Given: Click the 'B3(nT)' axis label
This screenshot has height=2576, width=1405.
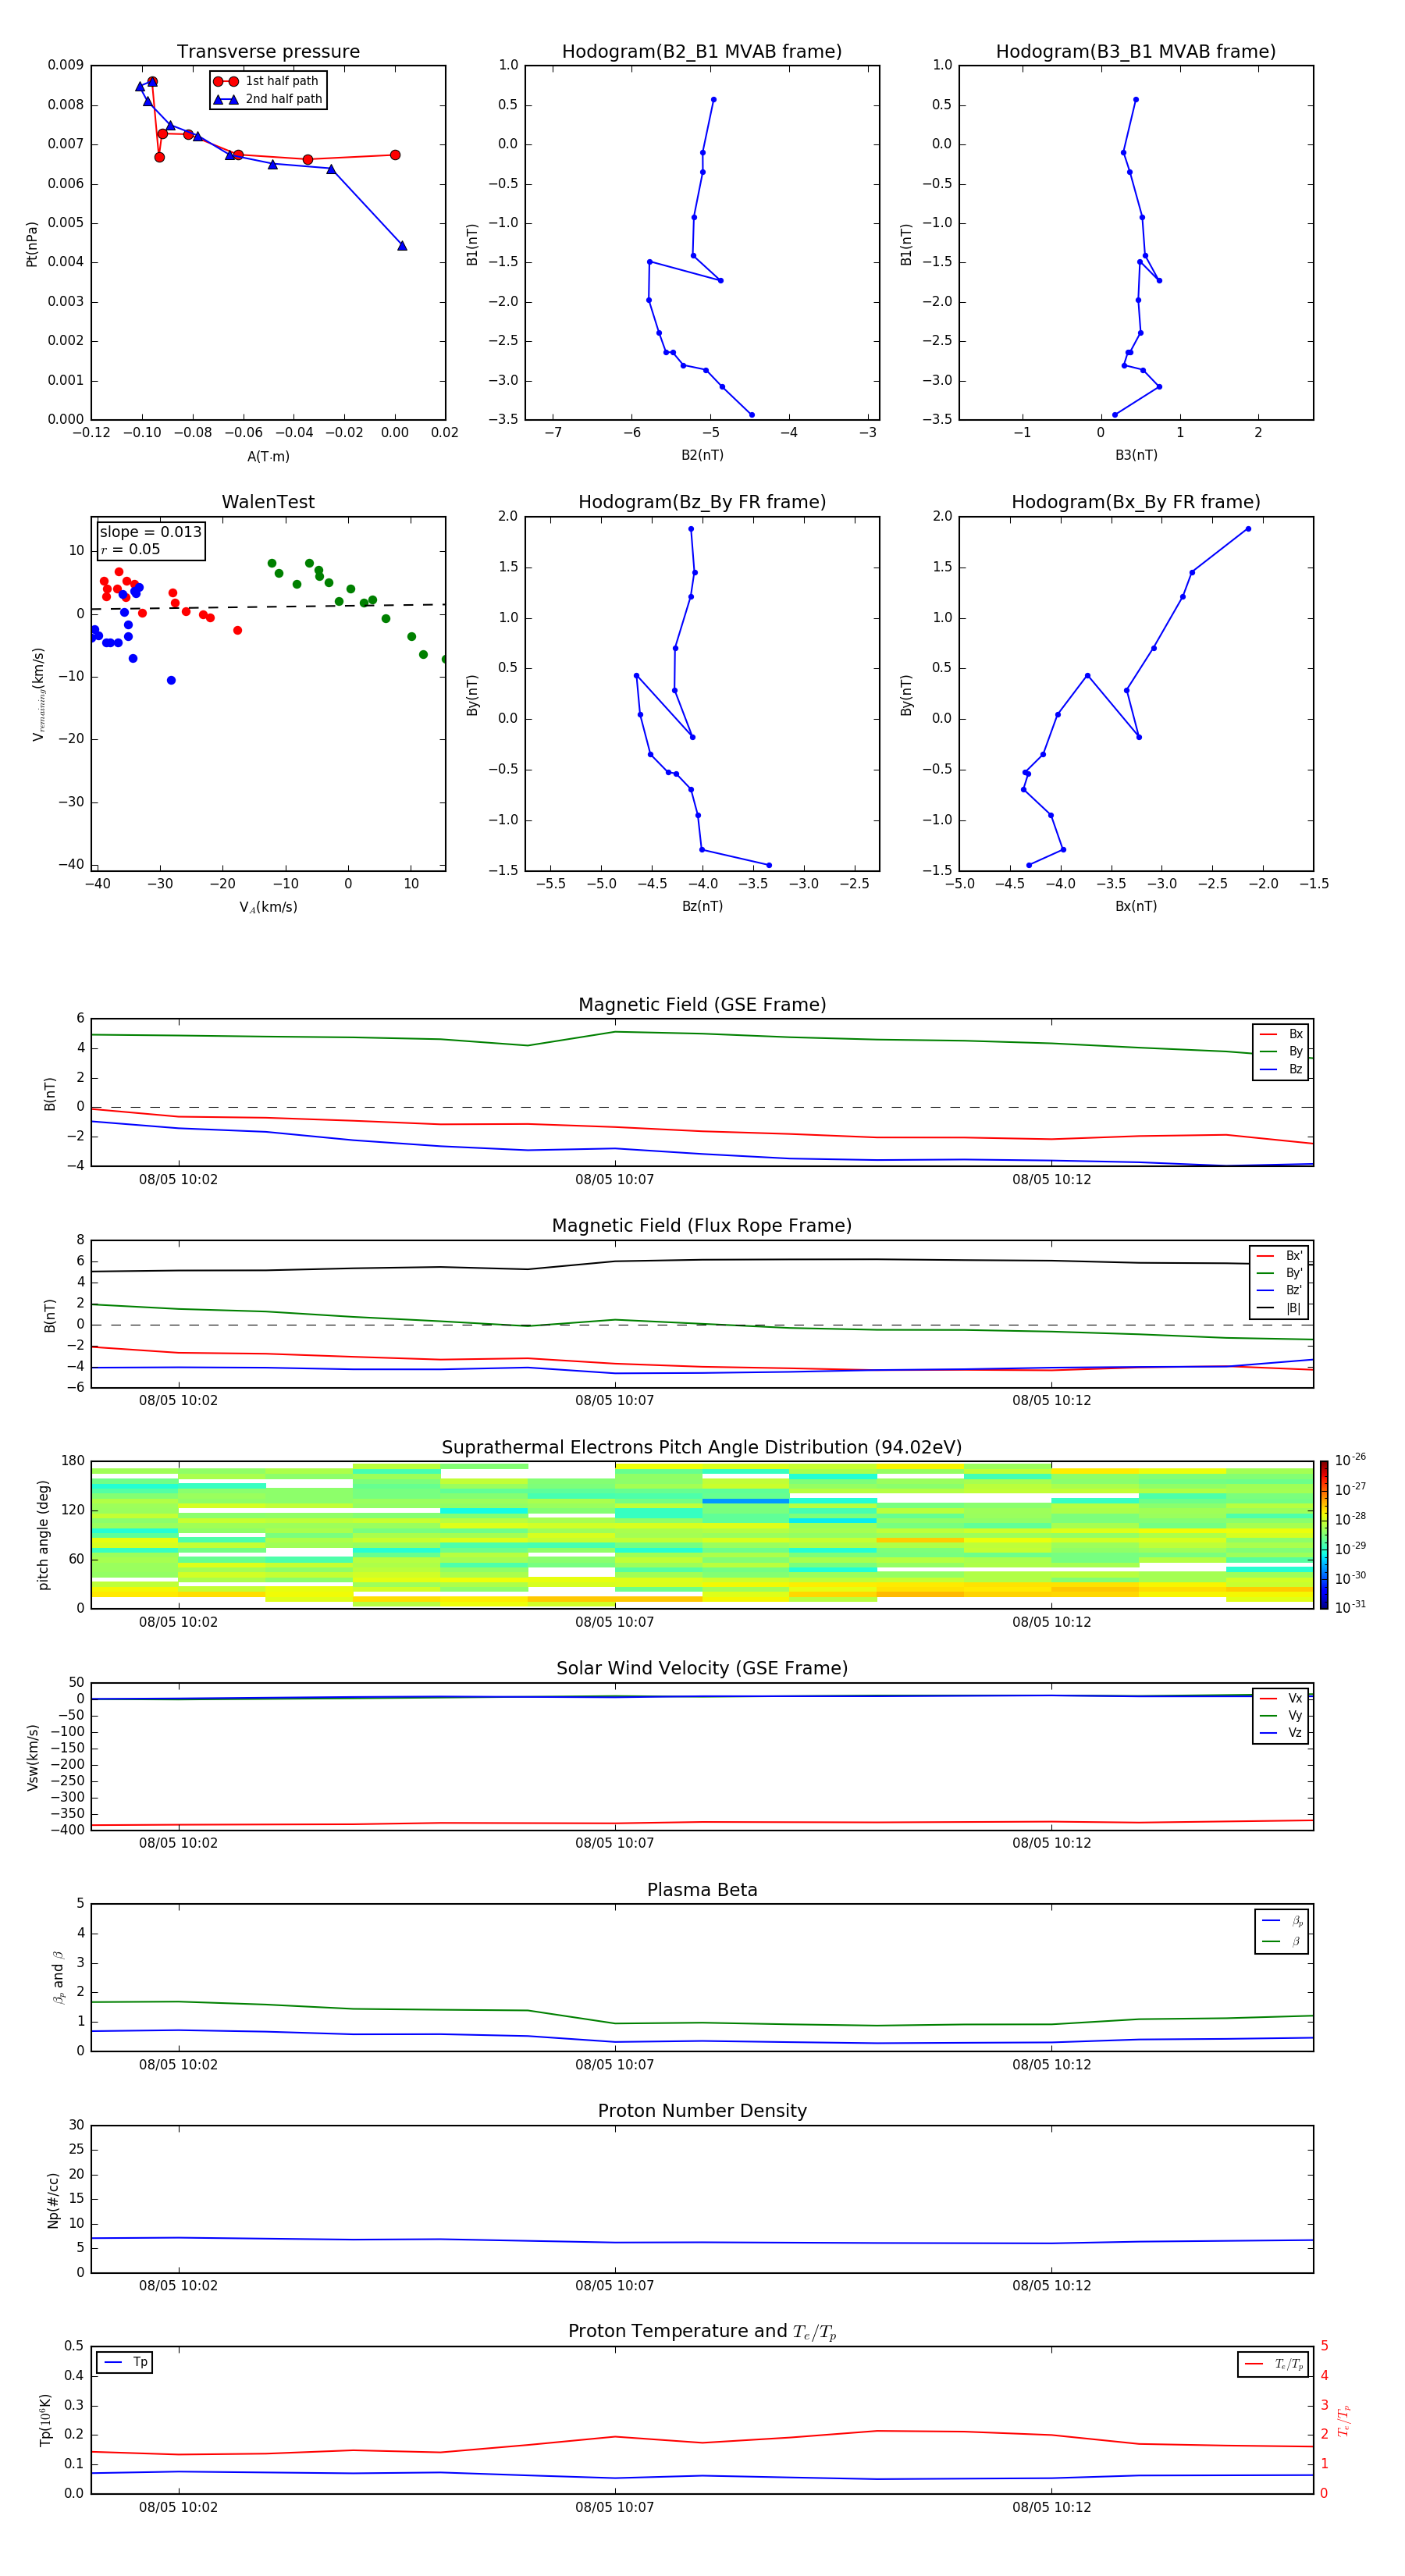Looking at the screenshot, I should (1136, 455).
